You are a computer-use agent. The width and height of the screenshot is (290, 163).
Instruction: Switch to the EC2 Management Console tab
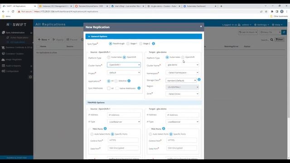55,6
